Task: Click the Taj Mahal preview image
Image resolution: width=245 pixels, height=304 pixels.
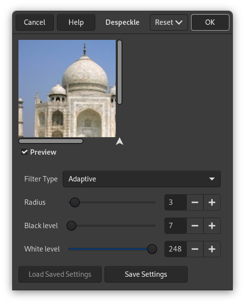Action: [67, 89]
